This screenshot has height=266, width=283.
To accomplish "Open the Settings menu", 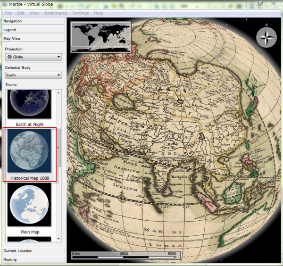I will coord(80,13).
